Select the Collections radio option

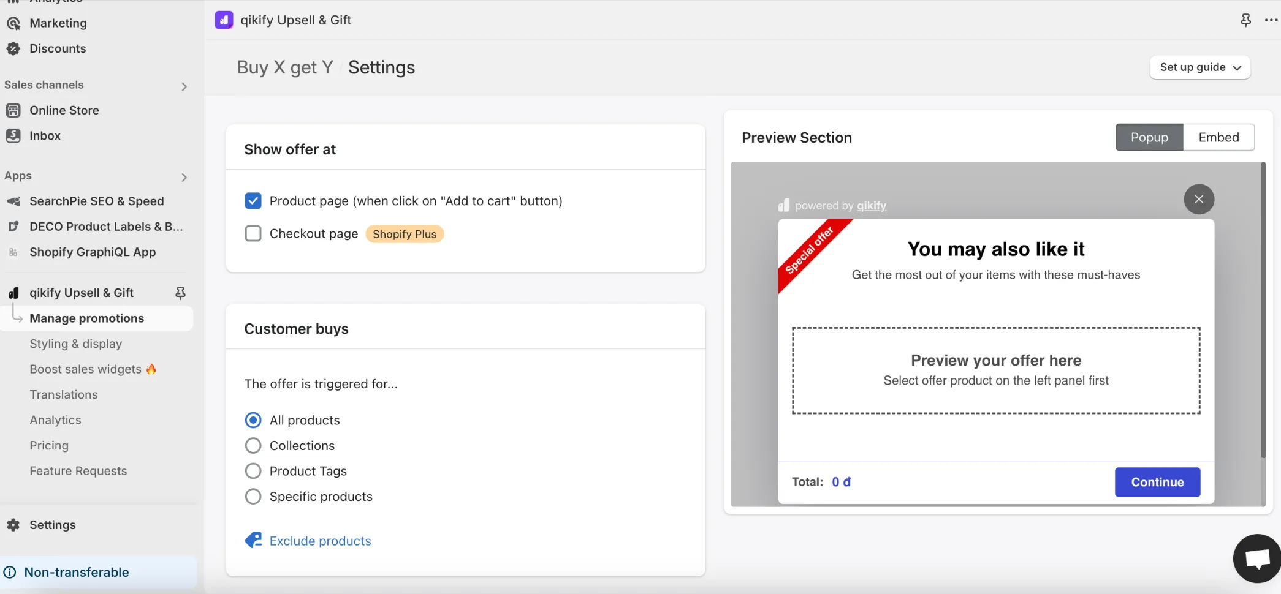pyautogui.click(x=253, y=445)
